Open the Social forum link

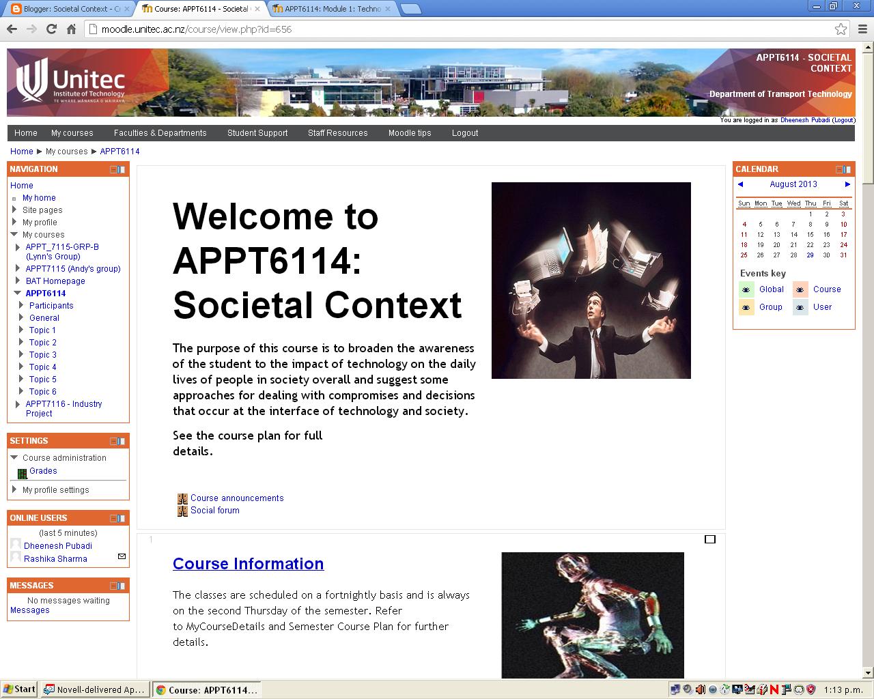[215, 511]
